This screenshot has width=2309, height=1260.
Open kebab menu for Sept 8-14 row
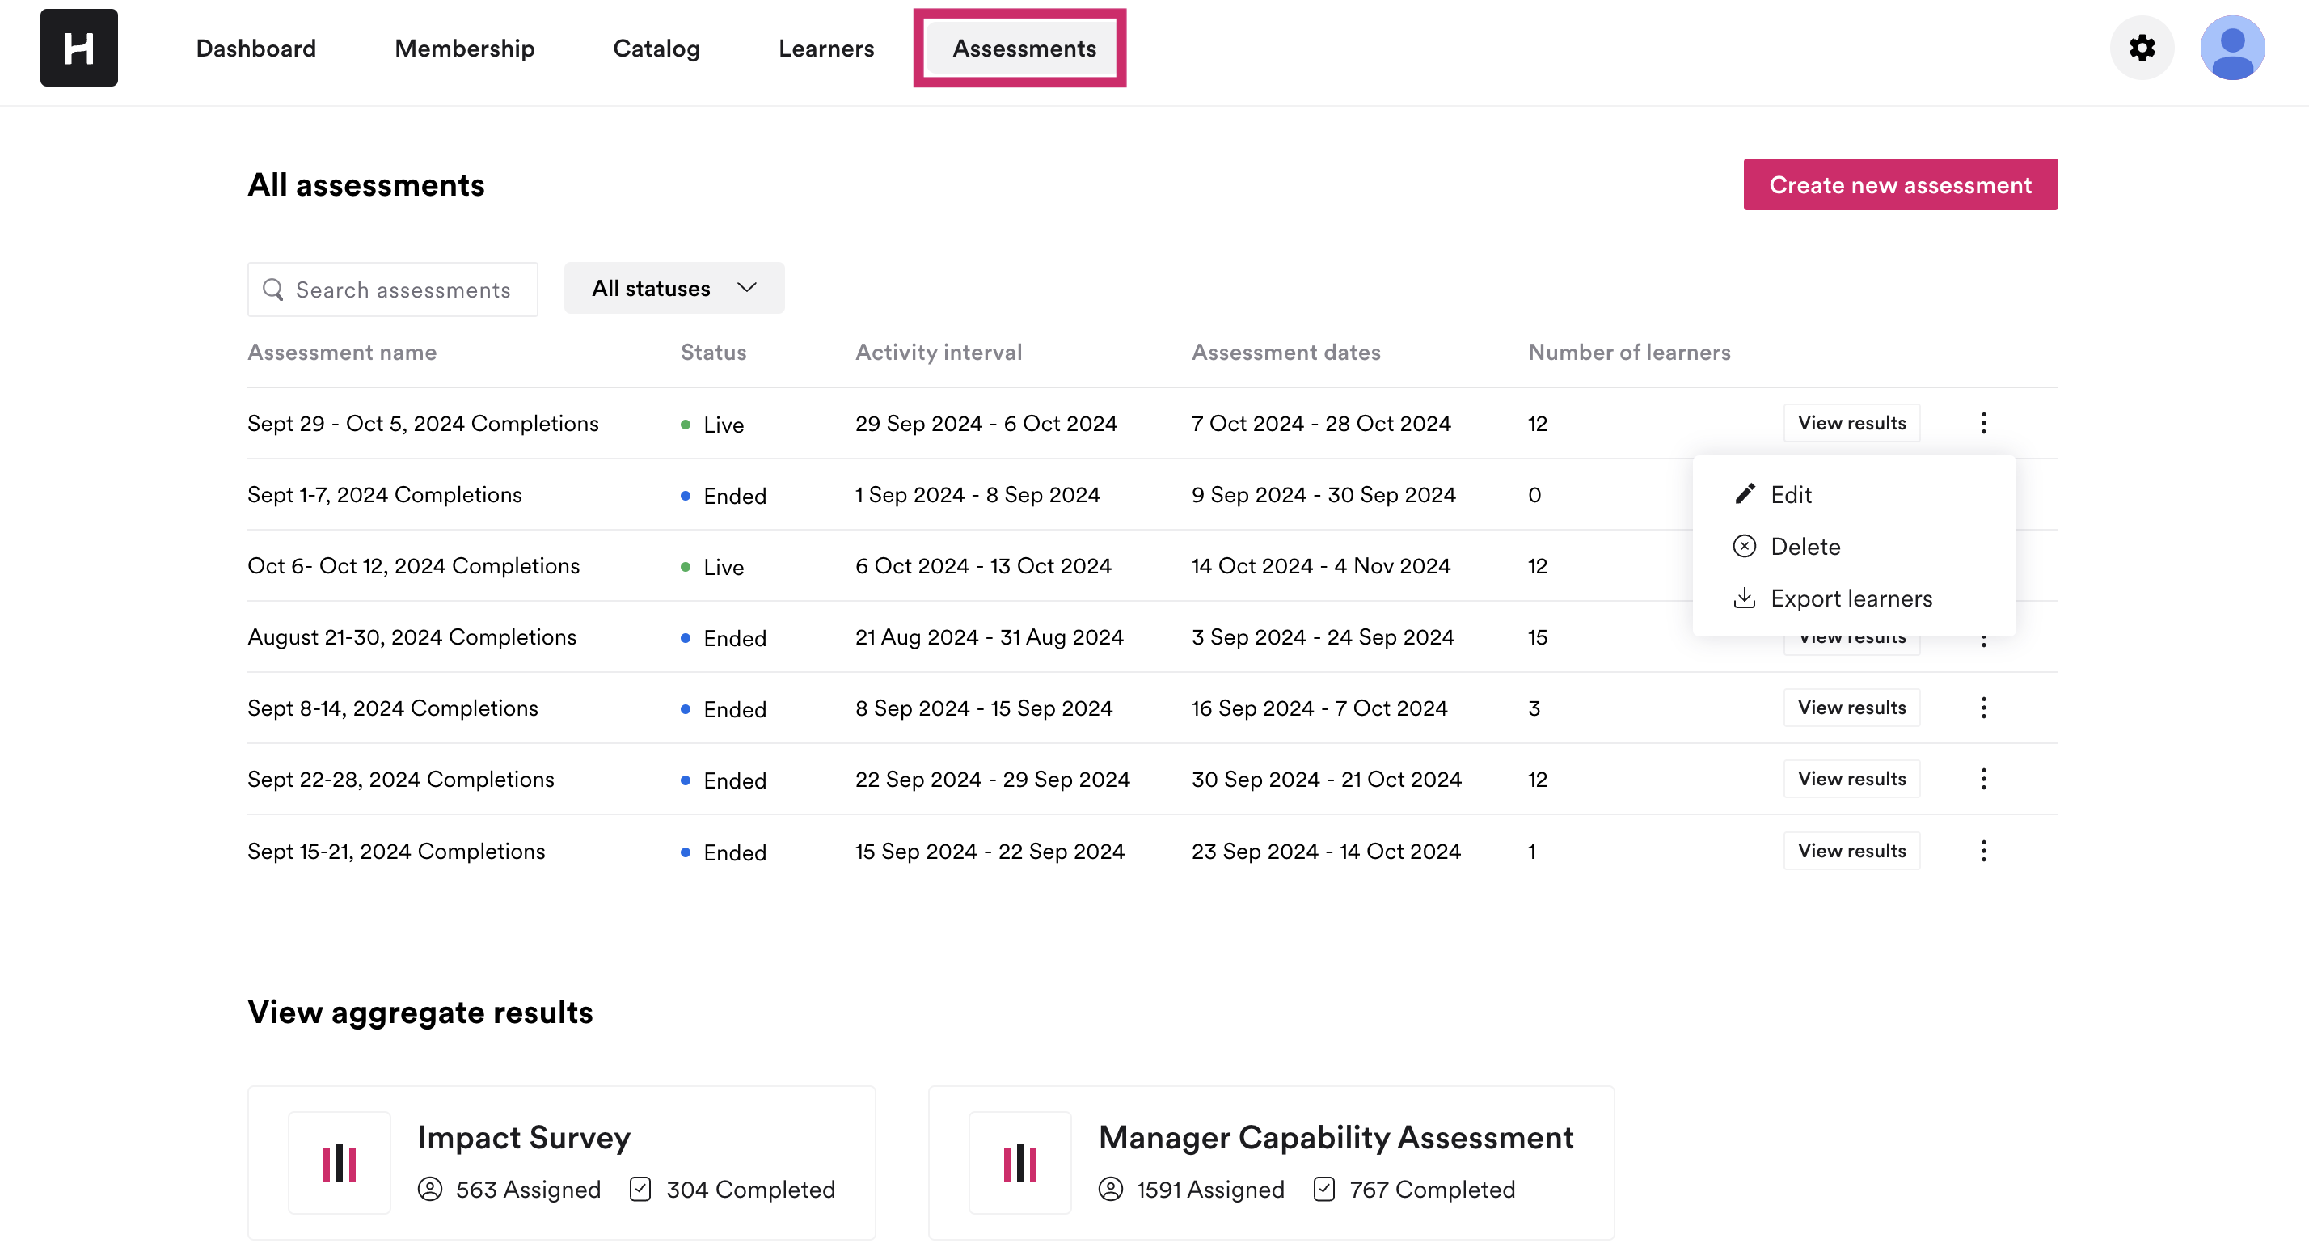tap(1982, 708)
